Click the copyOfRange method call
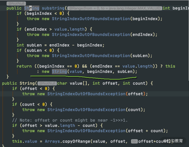The width and height of the screenshot is (189, 147). [x=78, y=141]
